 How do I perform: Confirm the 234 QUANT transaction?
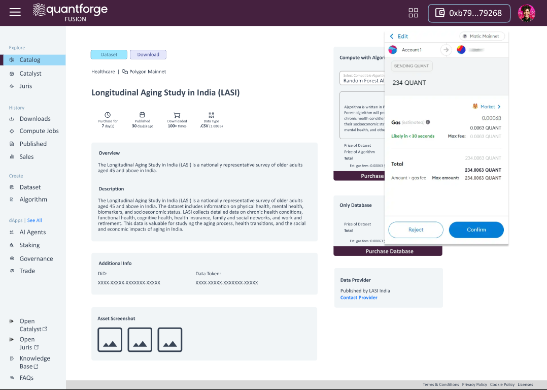pos(476,230)
